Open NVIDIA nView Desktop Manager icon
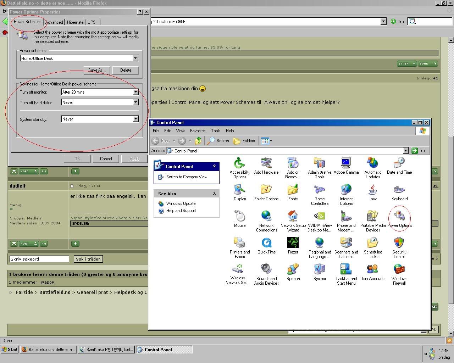Image resolution: width=454 pixels, height=363 pixels. pyautogui.click(x=320, y=221)
